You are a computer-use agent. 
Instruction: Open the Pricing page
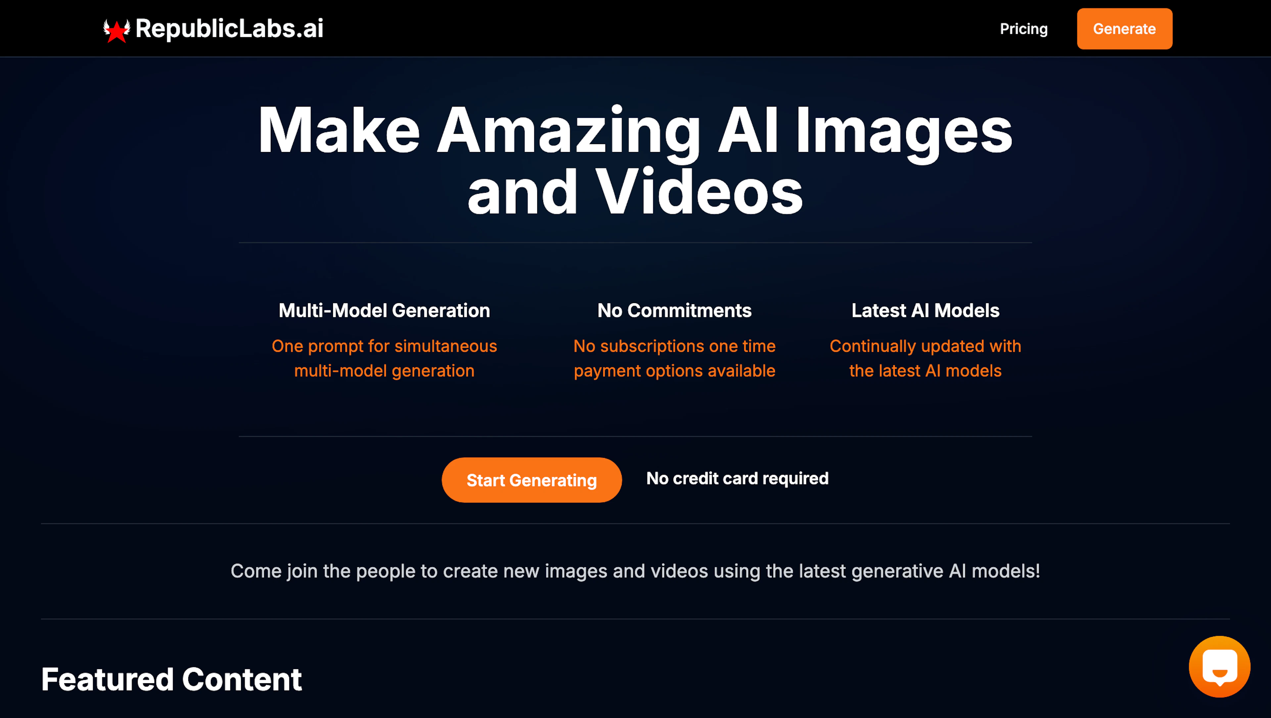(1024, 28)
